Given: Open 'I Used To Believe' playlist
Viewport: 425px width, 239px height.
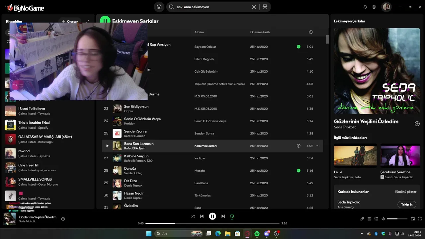Looking at the screenshot, I should pos(46,111).
